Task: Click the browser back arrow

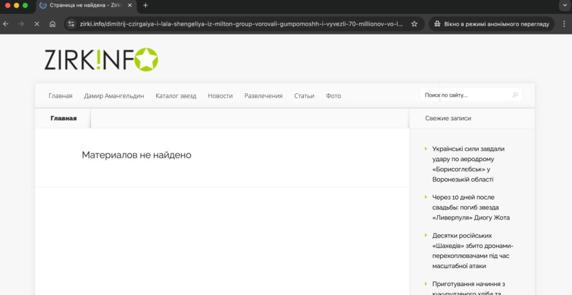Action: [6, 24]
